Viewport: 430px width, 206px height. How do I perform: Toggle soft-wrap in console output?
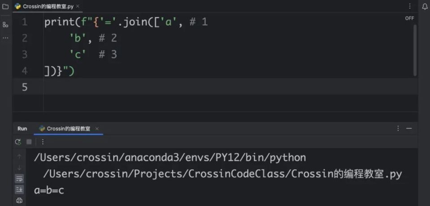[x=19, y=179]
